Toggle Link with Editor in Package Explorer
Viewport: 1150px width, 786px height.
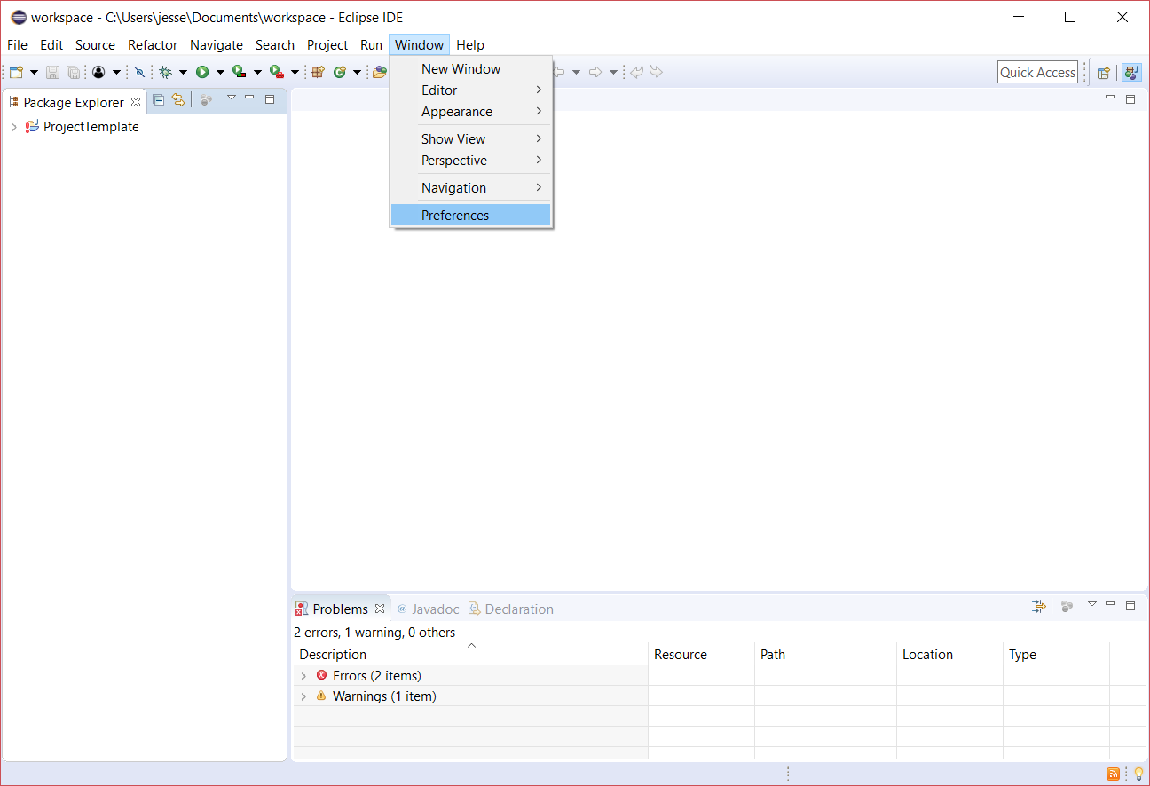point(178,99)
